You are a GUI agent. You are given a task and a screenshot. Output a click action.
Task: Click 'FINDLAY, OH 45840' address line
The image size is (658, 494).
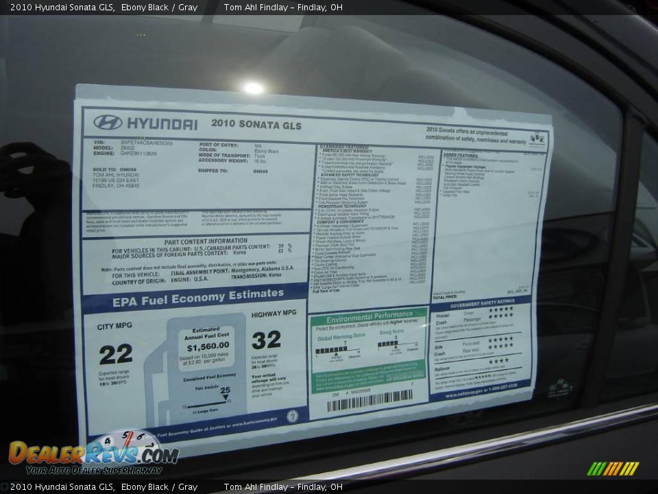pos(116,186)
